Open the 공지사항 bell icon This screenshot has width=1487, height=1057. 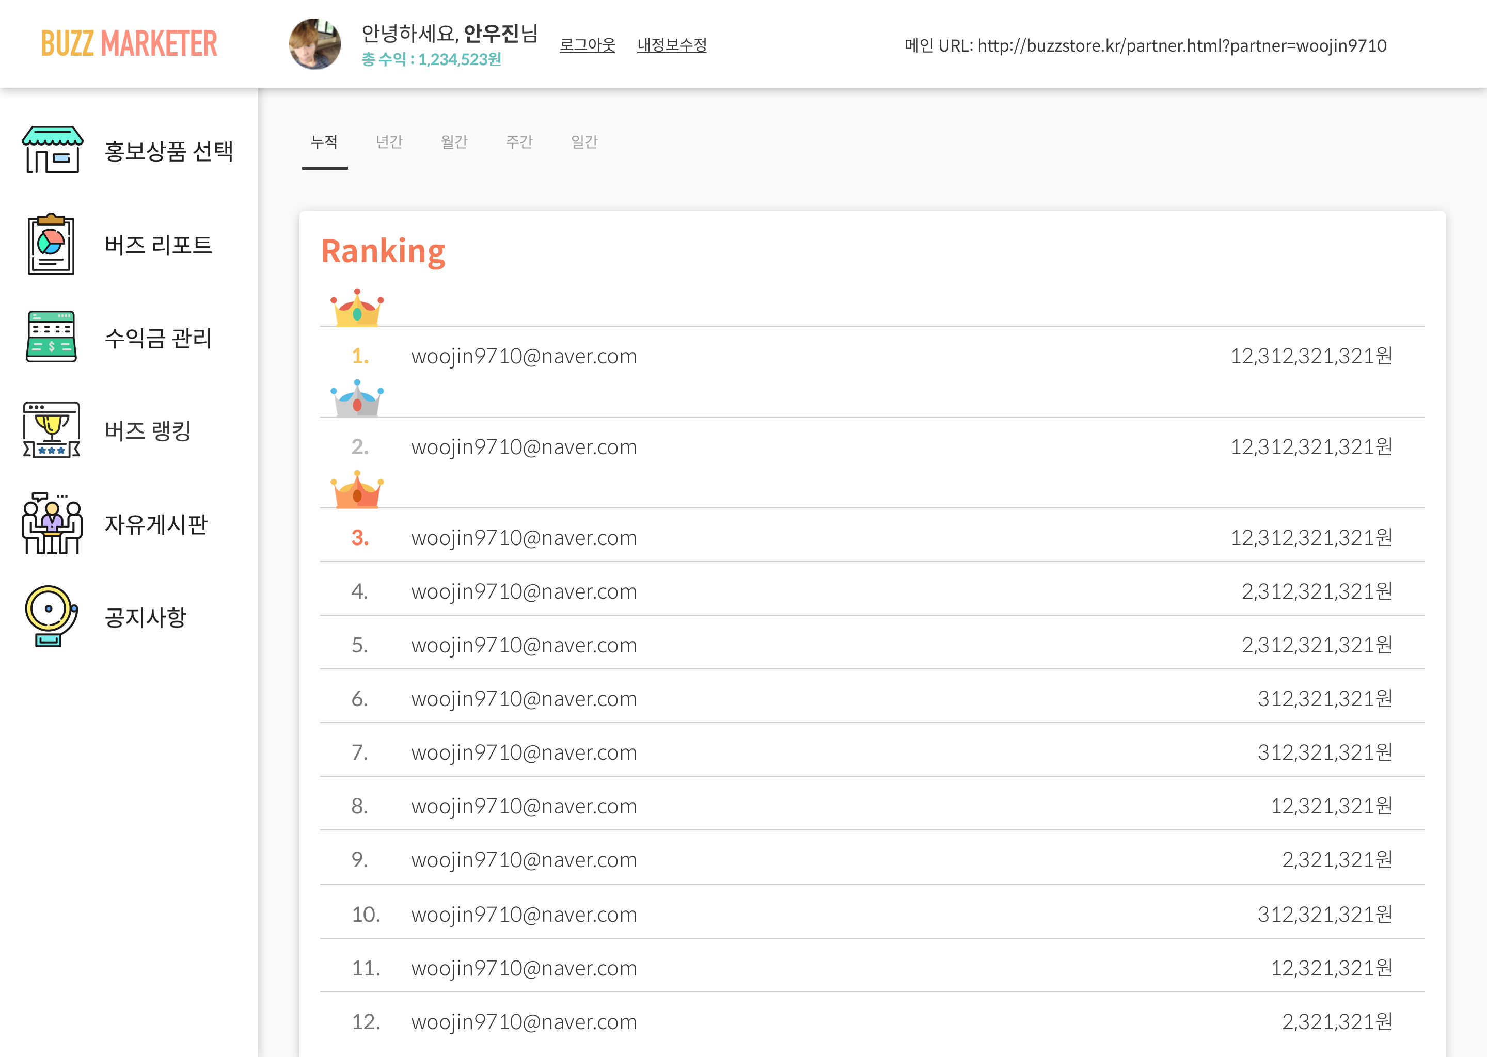(x=52, y=616)
